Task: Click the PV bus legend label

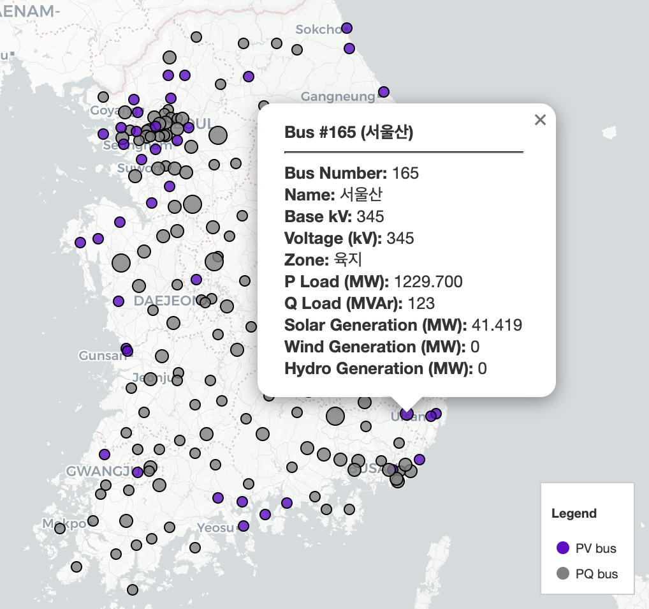Action: point(595,548)
